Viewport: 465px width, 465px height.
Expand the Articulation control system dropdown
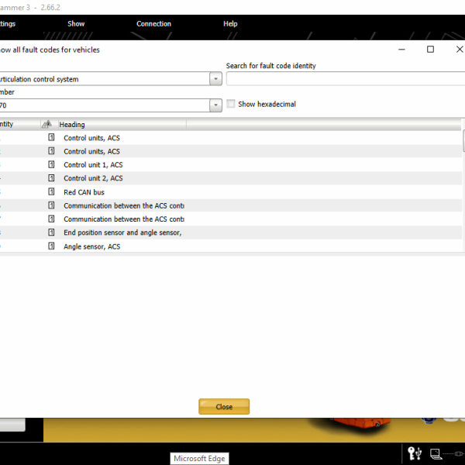215,79
